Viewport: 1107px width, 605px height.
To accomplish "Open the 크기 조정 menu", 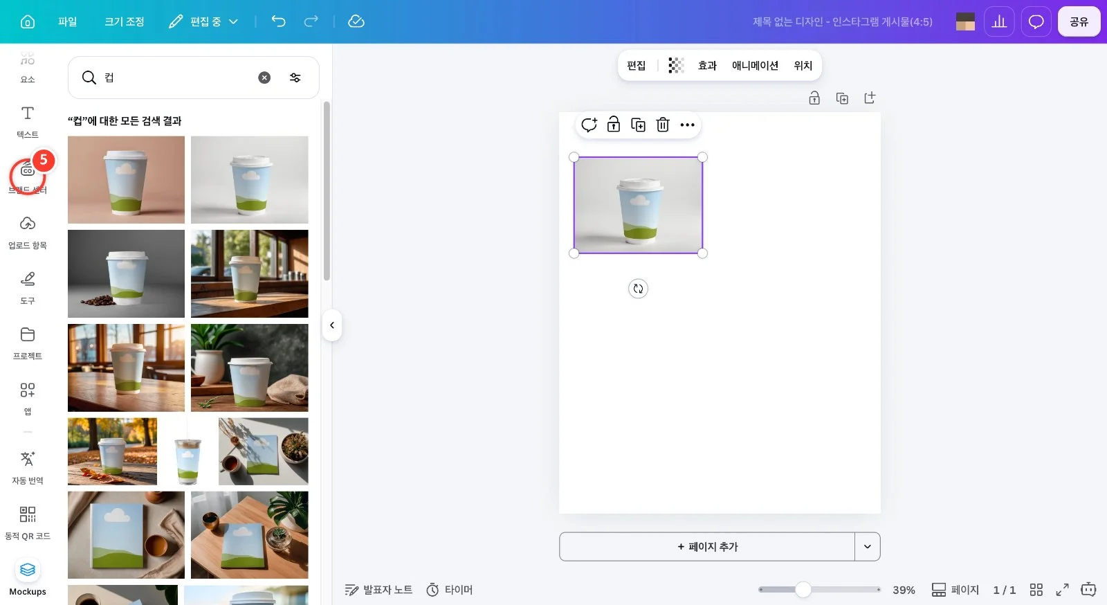I will (x=125, y=21).
